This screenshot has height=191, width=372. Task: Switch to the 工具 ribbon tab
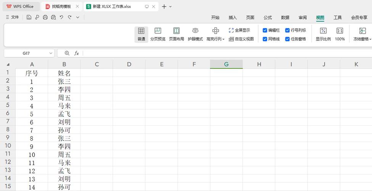pyautogui.click(x=338, y=18)
